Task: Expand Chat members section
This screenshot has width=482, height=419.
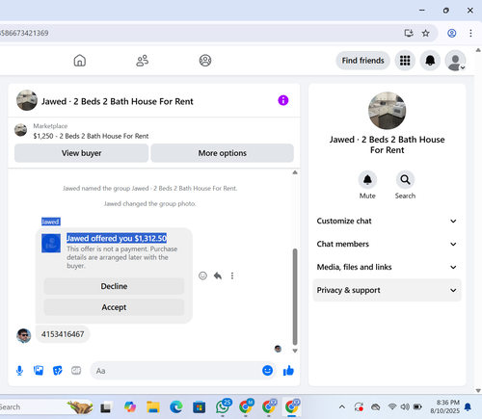Action: click(387, 244)
